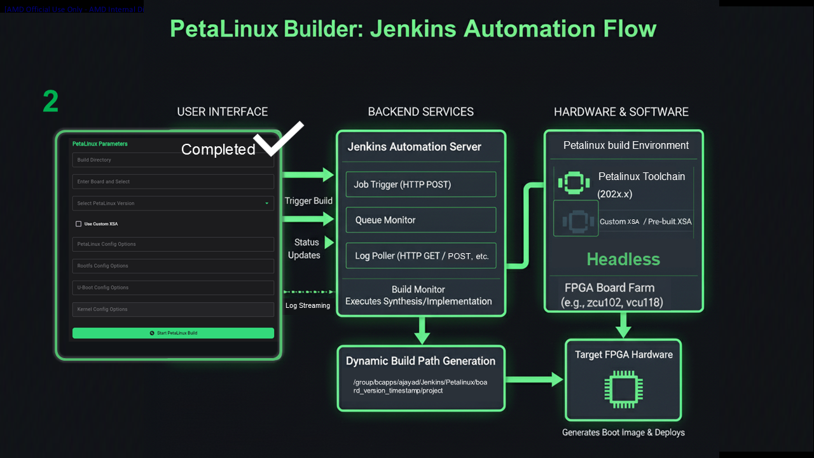Click the Rootfs Config Options field
The image size is (814, 458).
(x=173, y=266)
